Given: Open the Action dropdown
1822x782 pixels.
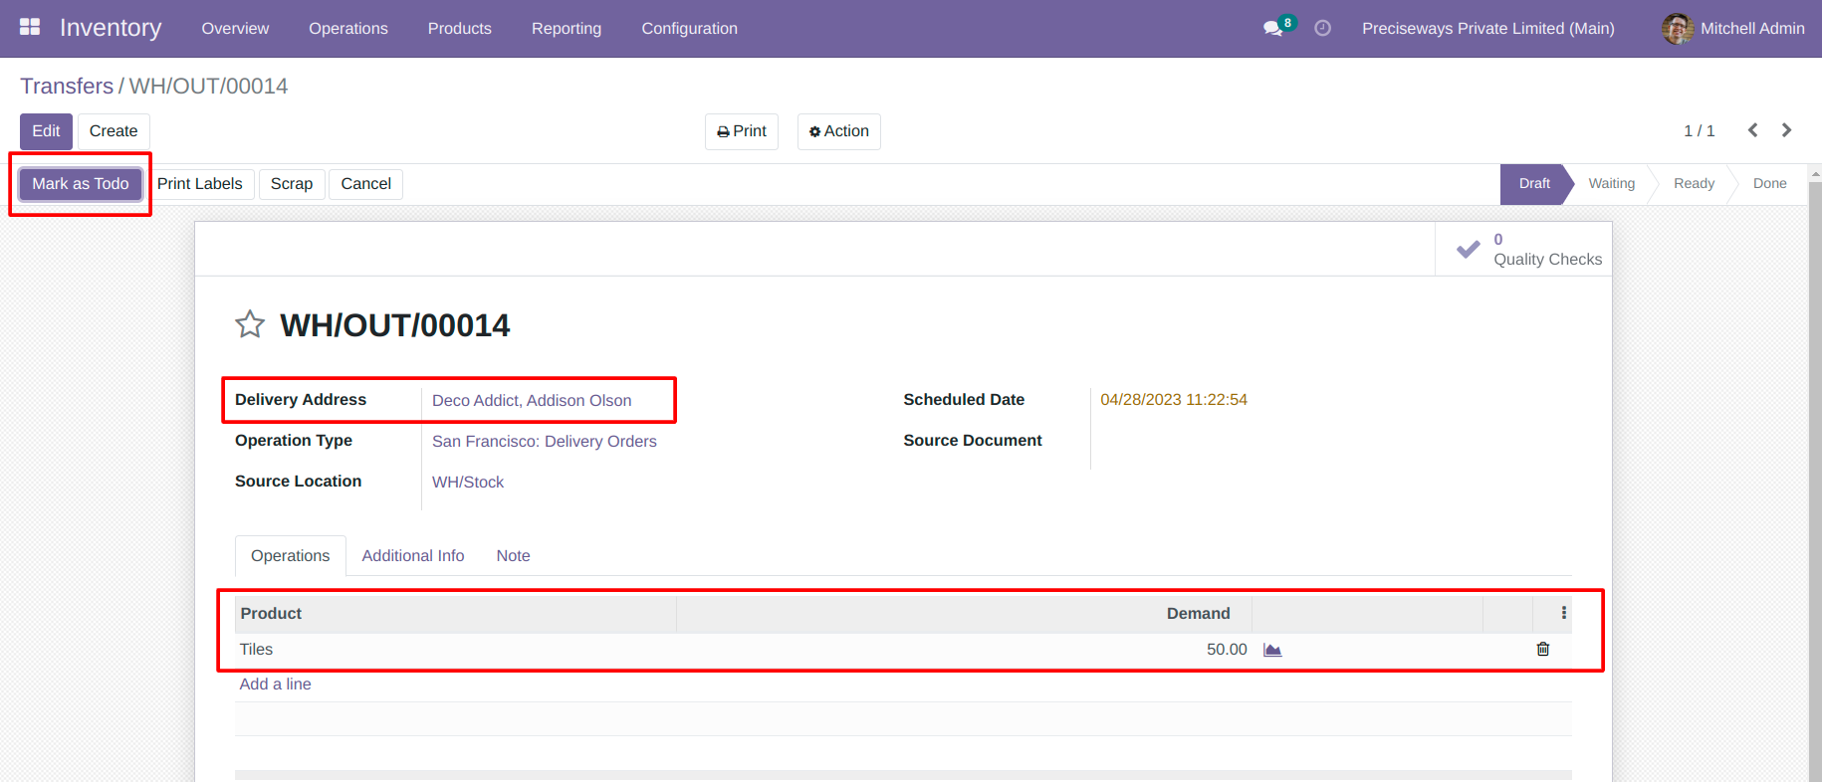Looking at the screenshot, I should [839, 131].
